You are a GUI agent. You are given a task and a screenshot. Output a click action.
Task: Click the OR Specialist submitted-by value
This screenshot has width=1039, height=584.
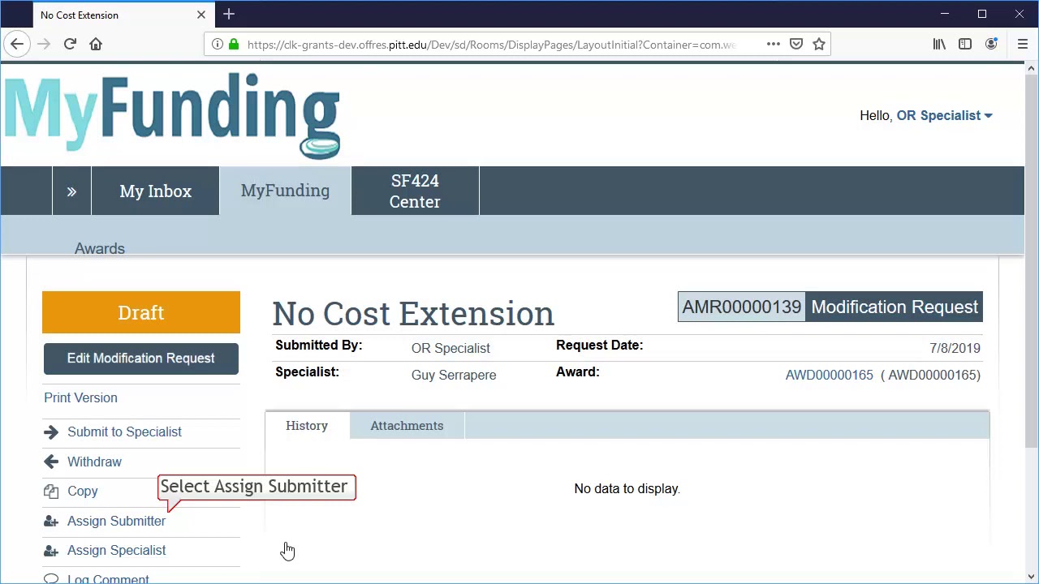point(451,348)
